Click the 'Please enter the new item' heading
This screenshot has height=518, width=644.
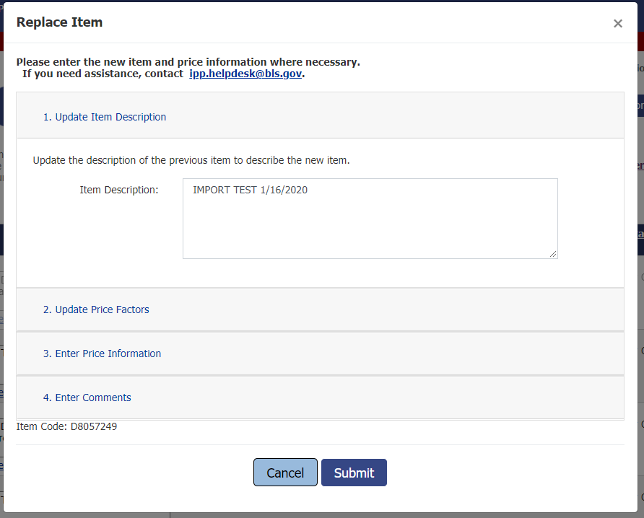tap(188, 62)
